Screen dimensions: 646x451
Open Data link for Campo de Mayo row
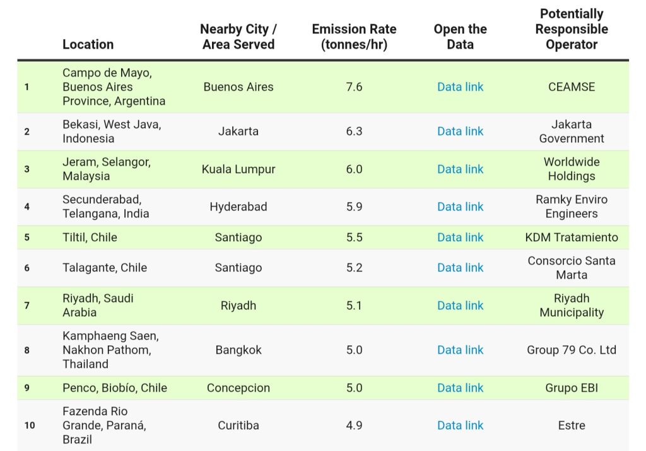click(x=460, y=87)
